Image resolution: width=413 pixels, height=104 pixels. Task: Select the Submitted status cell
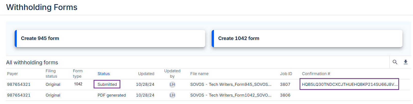point(107,84)
